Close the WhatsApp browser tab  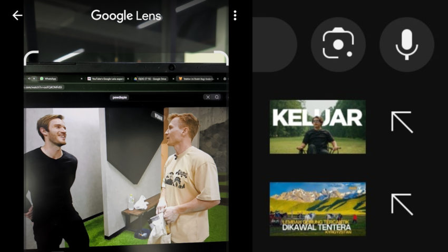(x=81, y=79)
